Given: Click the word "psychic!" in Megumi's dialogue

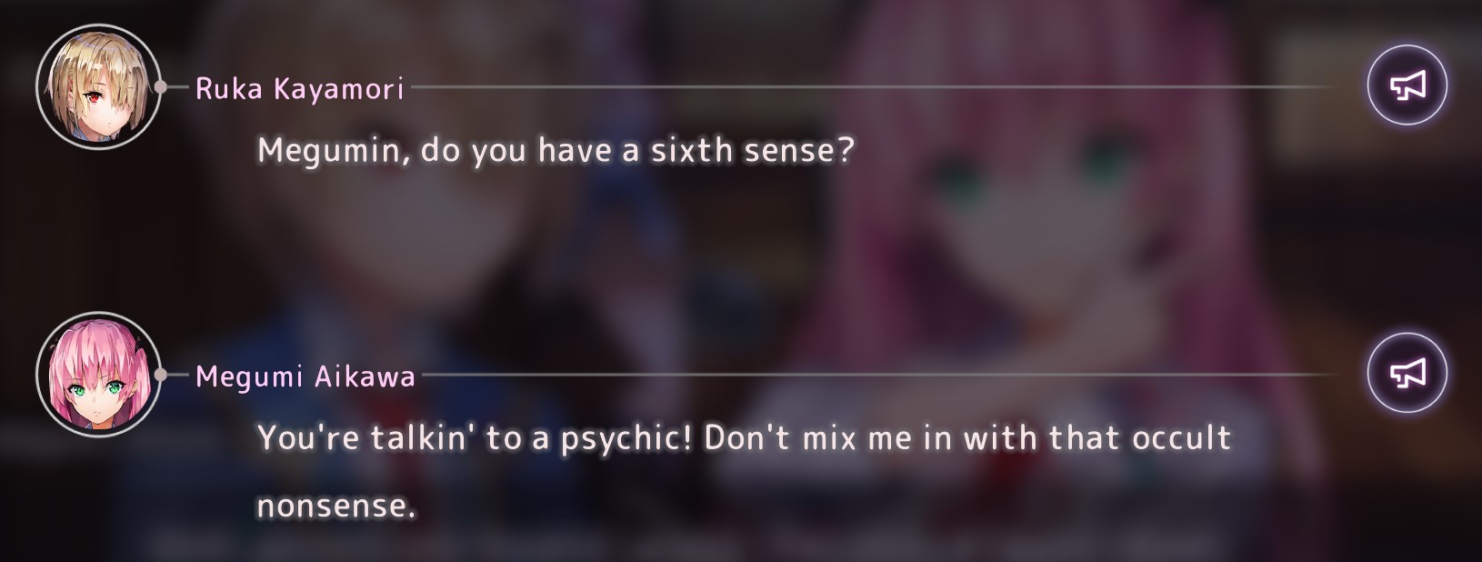Looking at the screenshot, I should coord(626,438).
